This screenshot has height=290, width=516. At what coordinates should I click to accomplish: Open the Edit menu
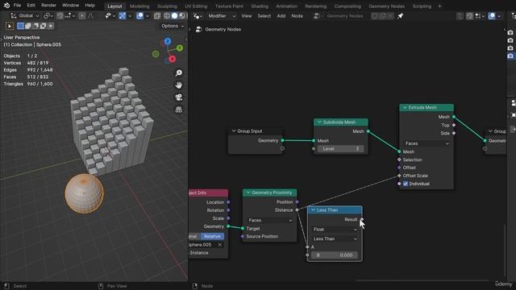[31, 6]
